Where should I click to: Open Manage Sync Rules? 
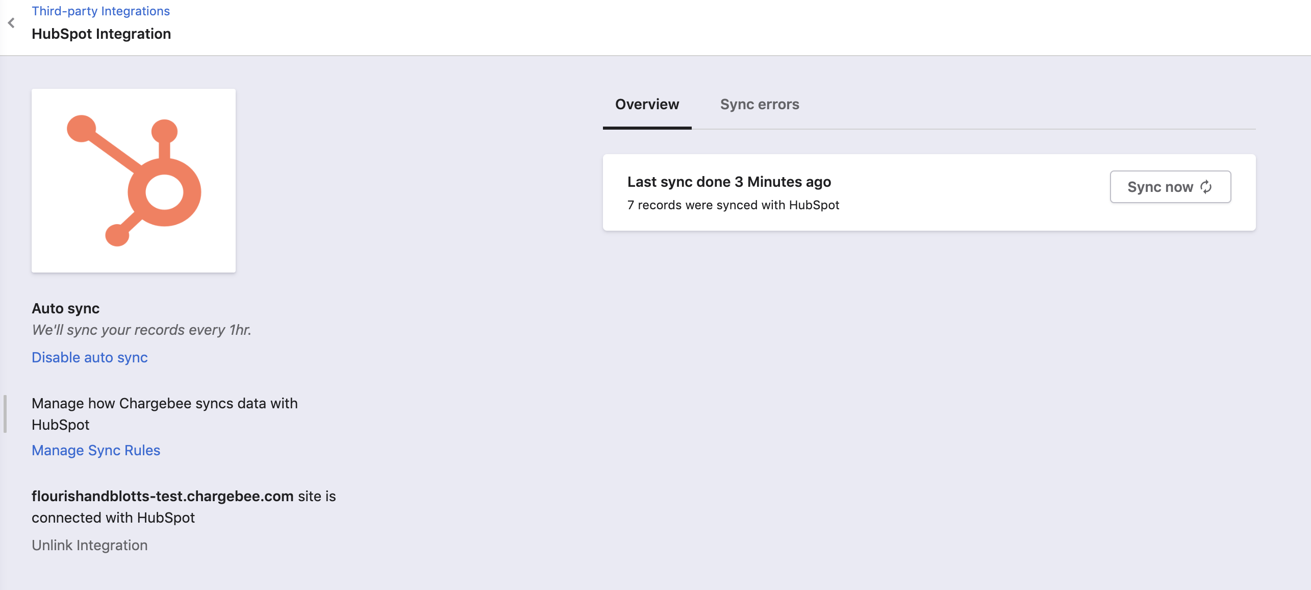(96, 450)
